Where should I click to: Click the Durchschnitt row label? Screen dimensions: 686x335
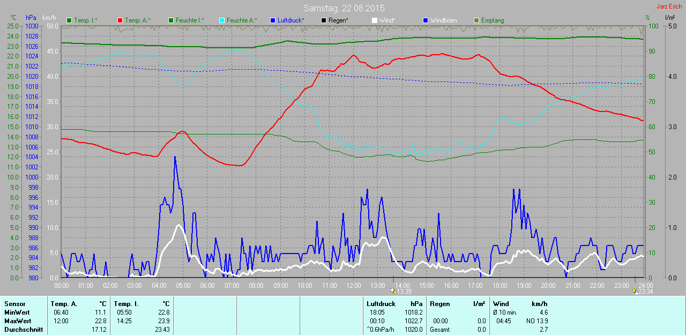(23, 330)
